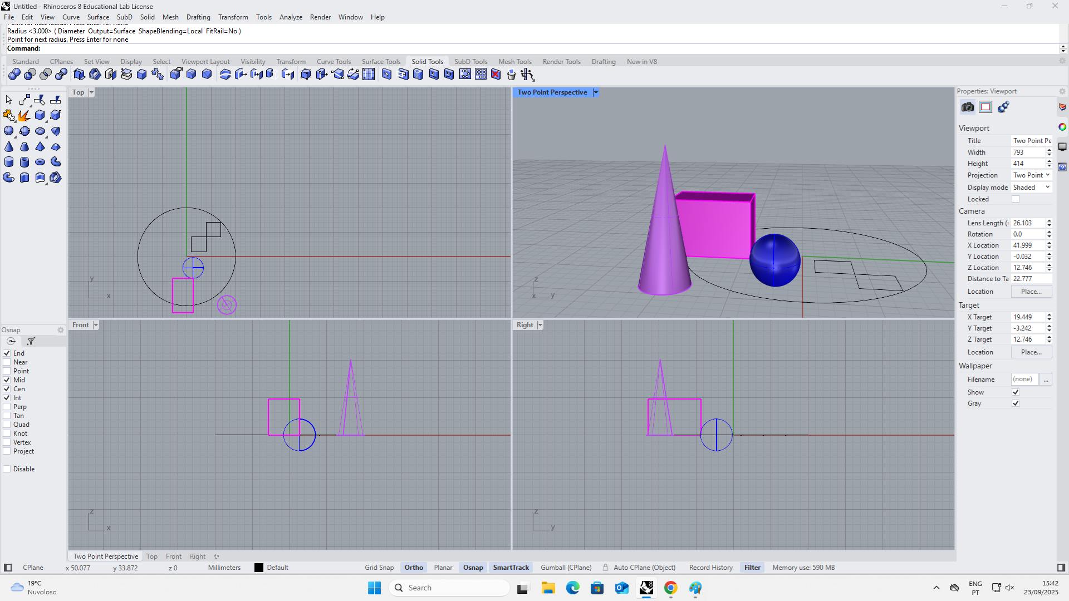Open the Render menu
Screen dimensions: 1069x601
click(x=320, y=17)
